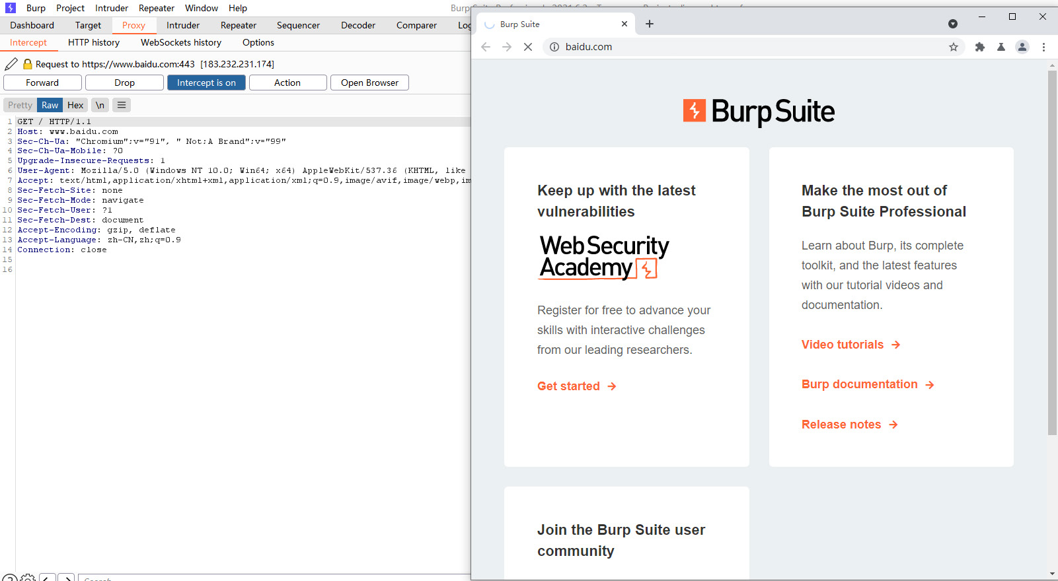Screen dimensions: 1058x581
Task: Open the WebSockets history sub-tab
Action: [181, 42]
